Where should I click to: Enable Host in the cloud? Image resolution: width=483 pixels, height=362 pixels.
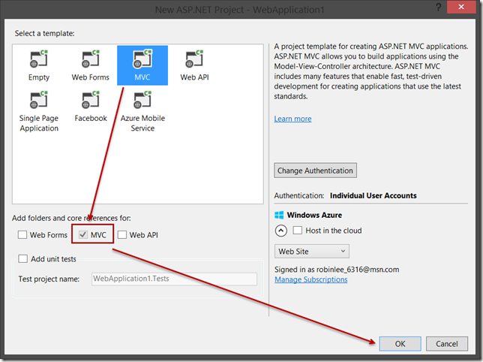(298, 231)
